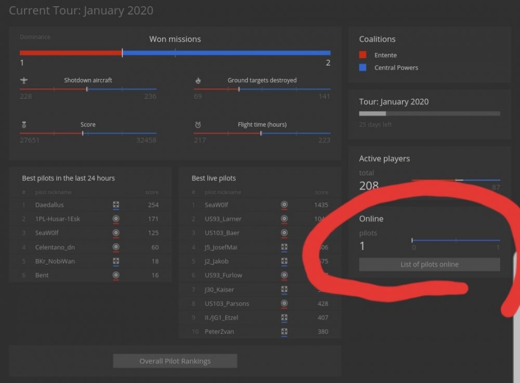Click the red Entente color swatch

(x=363, y=55)
